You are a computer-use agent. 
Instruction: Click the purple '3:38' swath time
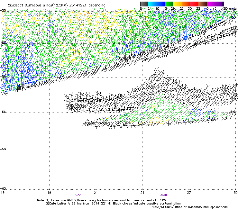point(164,195)
